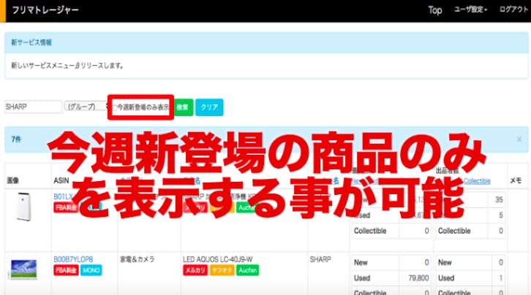
Task: Open ASIN link B00B7YLOP8
Action: point(72,259)
